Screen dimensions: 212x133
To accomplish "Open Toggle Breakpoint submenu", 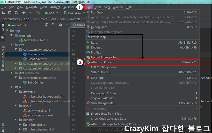I will click(142, 98).
